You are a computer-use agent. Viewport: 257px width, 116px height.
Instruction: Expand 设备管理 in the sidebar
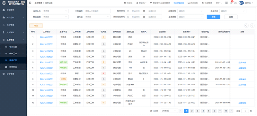click(x=13, y=74)
